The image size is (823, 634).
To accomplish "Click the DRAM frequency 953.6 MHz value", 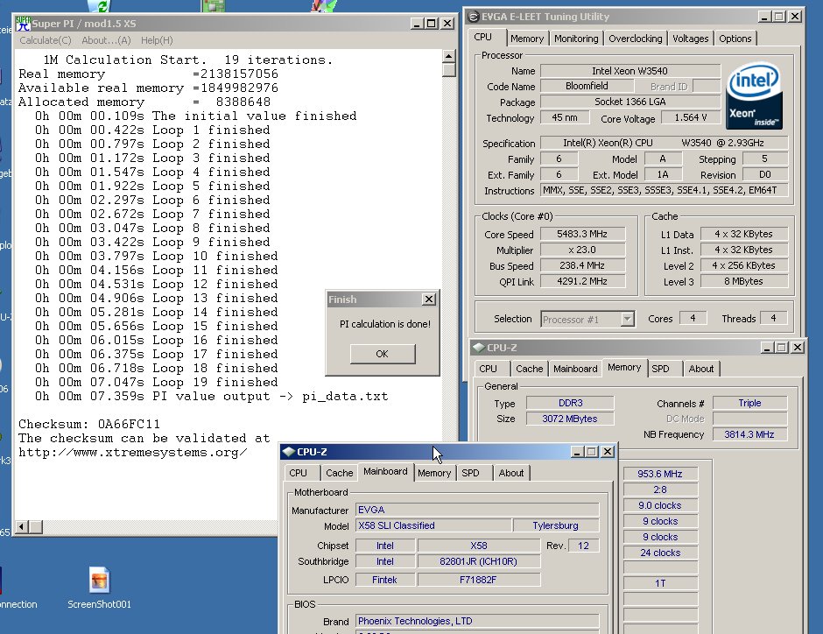I will coord(660,474).
